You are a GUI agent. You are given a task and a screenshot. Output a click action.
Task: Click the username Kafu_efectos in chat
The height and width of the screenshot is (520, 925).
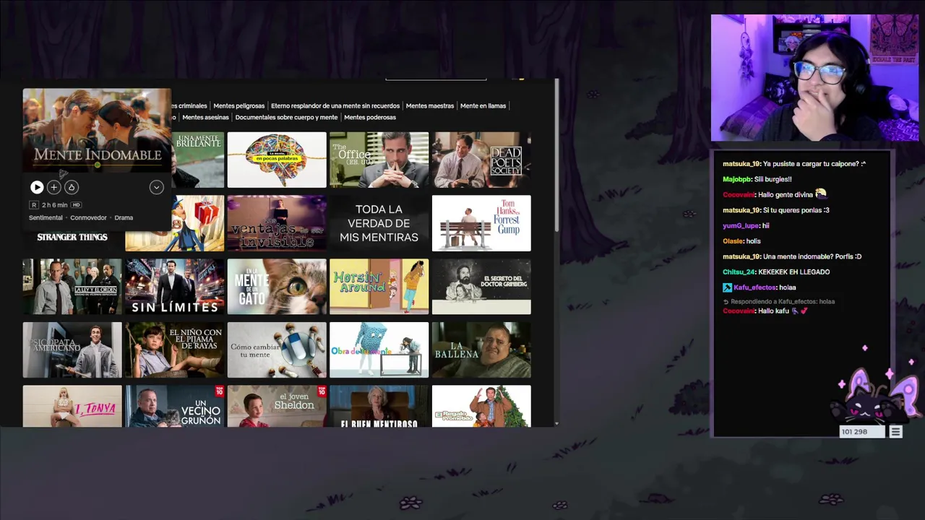754,287
